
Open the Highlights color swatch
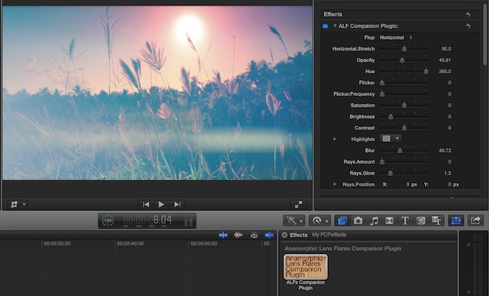pos(387,139)
